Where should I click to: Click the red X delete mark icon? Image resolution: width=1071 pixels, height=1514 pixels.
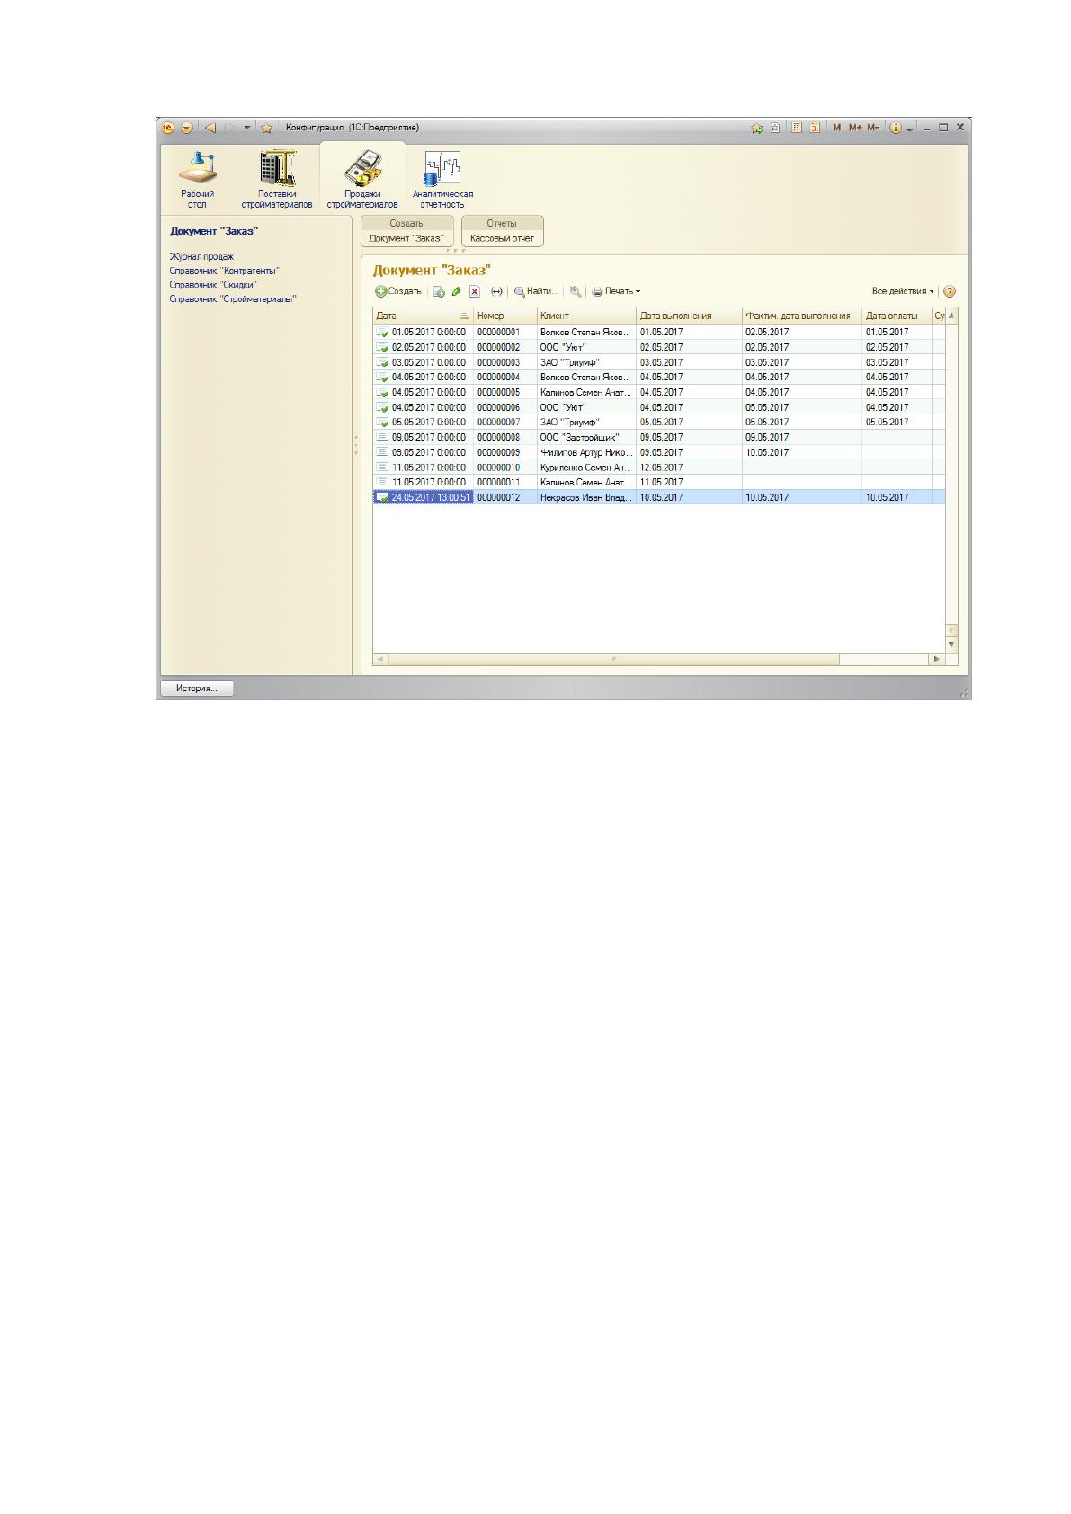pyautogui.click(x=475, y=291)
